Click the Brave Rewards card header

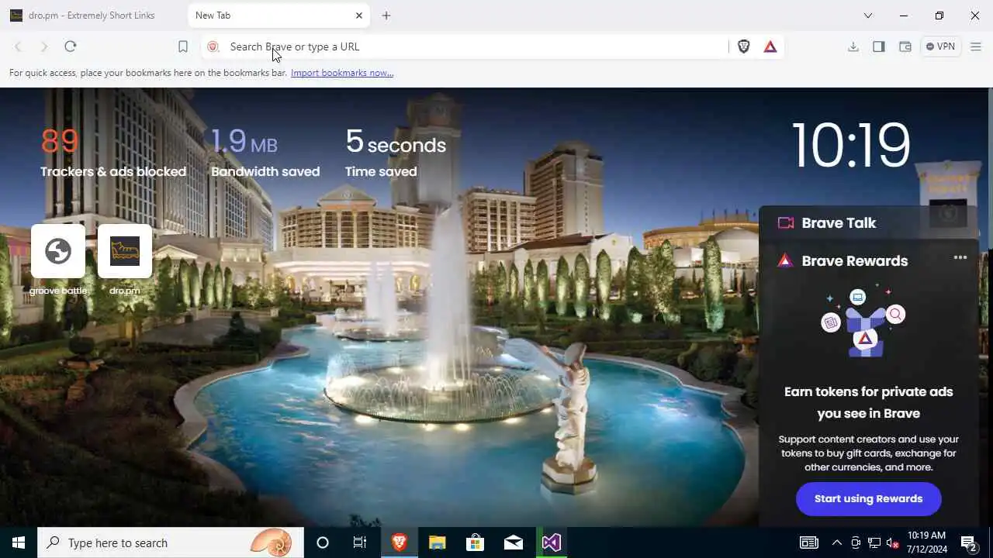[854, 260]
